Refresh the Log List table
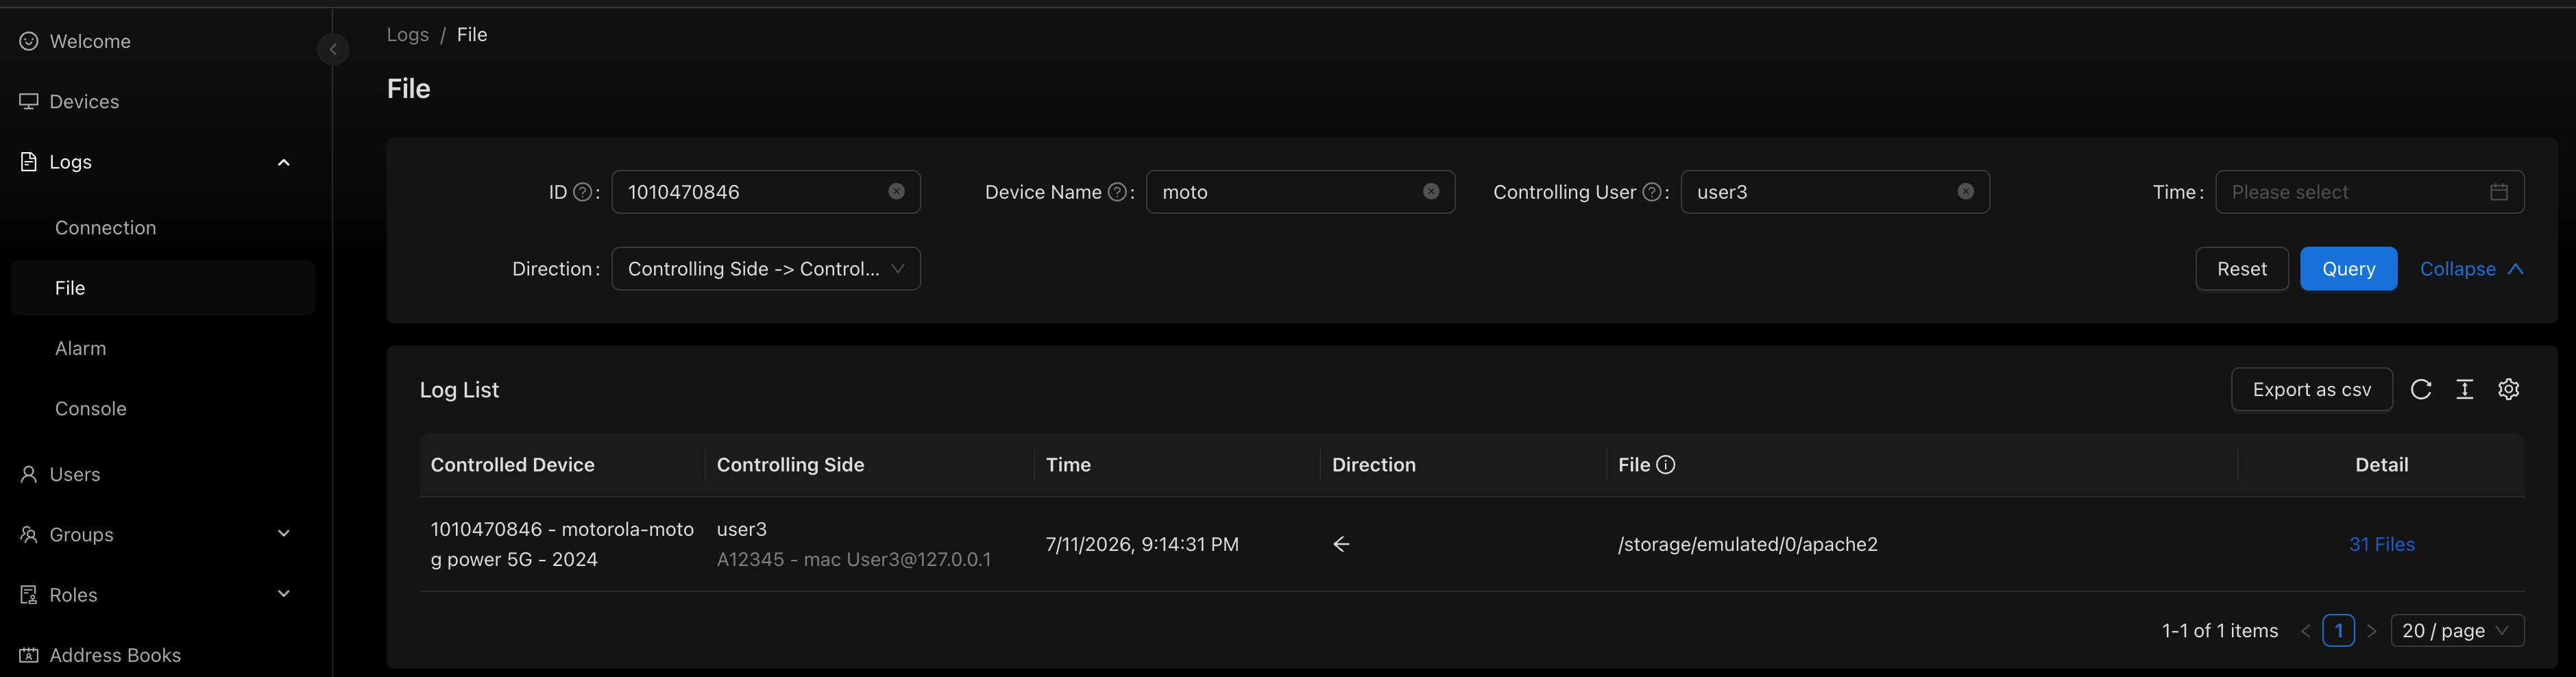Viewport: 2576px width, 677px height. point(2420,389)
